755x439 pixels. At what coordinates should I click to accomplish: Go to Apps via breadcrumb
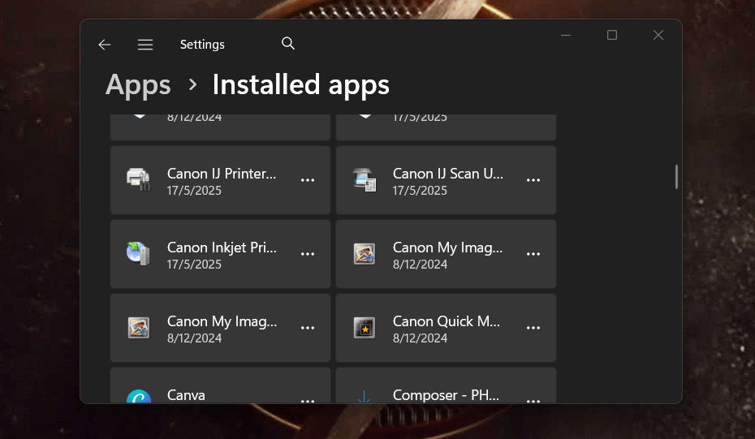138,84
